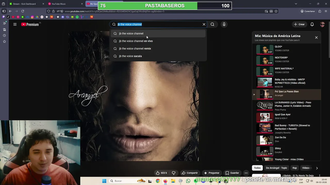The image size is (330, 185).
Task: Clear the search box with the X
Action: point(204,24)
